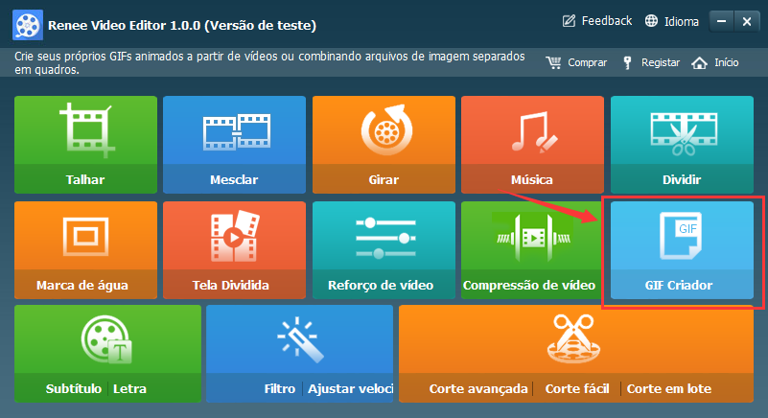768x418 pixels.
Task: Click the film reel with T subtitle icon
Action: pos(106,340)
